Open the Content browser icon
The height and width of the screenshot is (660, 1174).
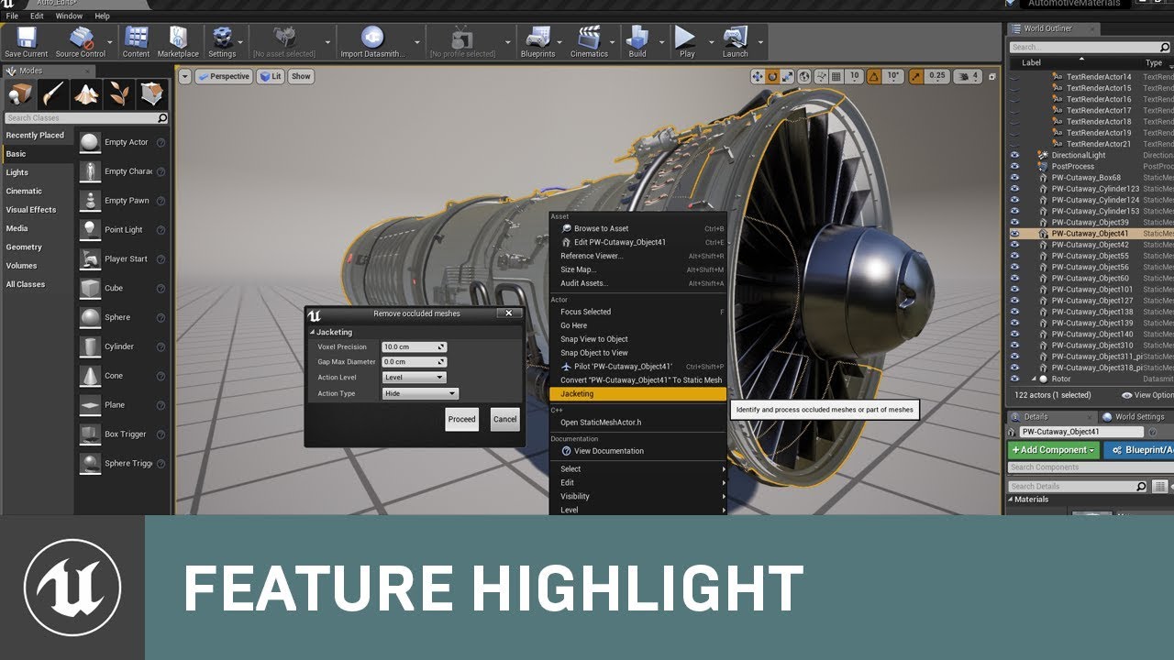[x=136, y=38]
